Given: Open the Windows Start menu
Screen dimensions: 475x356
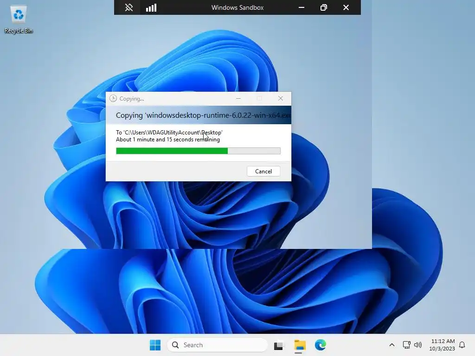Looking at the screenshot, I should 155,345.
